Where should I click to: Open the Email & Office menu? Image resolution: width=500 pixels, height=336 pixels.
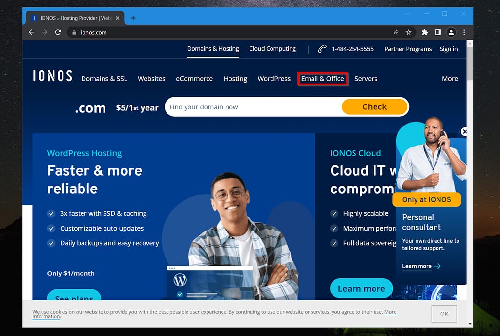pos(322,79)
